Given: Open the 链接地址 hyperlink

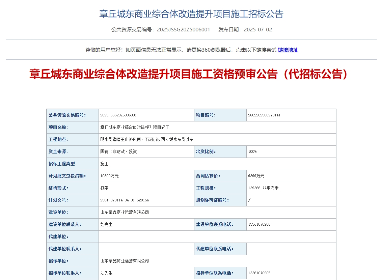Looking at the screenshot, I should pos(288,50).
